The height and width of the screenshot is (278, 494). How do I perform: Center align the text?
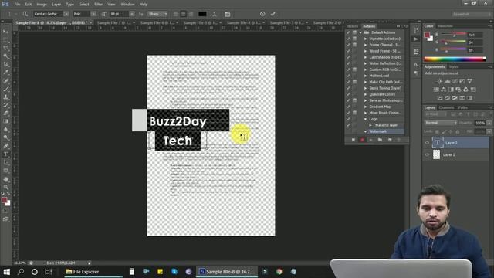[x=184, y=14]
